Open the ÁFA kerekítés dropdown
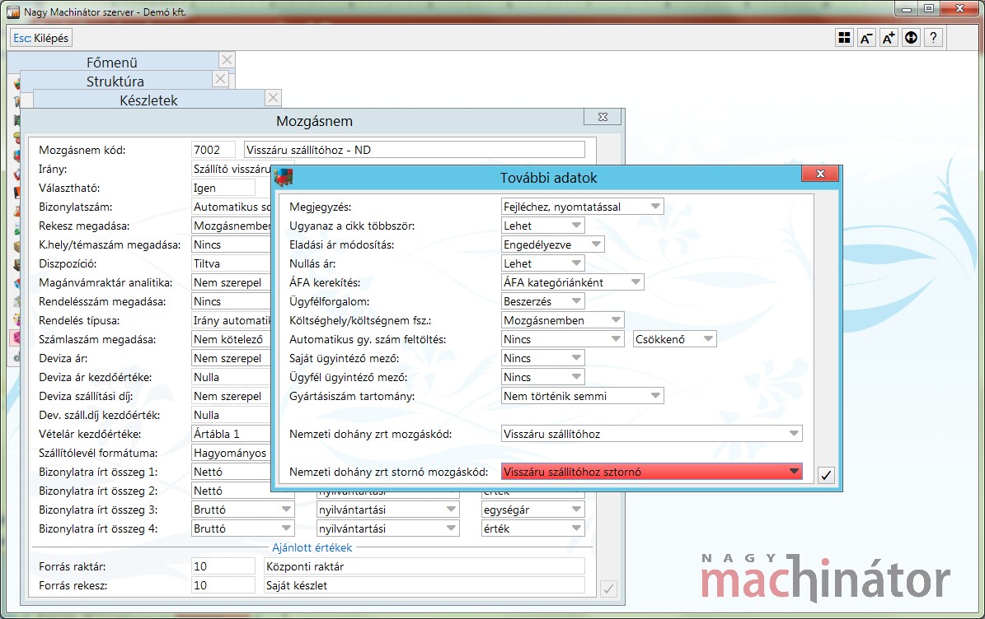This screenshot has height=619, width=985. 572,282
